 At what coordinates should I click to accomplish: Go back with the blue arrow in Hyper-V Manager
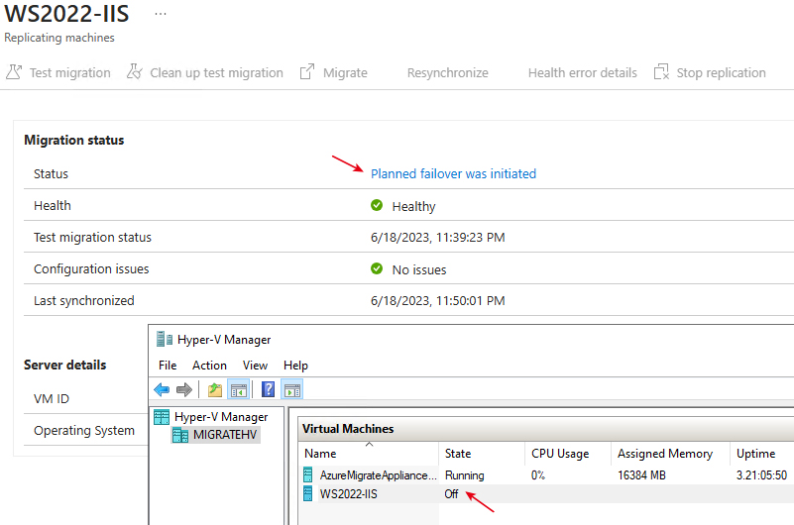pyautogui.click(x=162, y=390)
